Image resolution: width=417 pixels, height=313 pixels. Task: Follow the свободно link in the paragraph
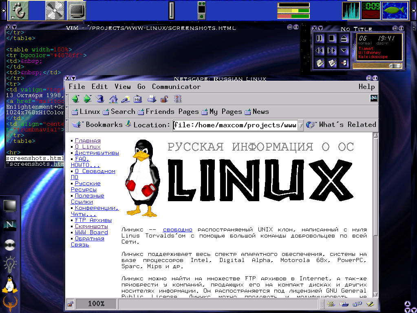[177, 229]
